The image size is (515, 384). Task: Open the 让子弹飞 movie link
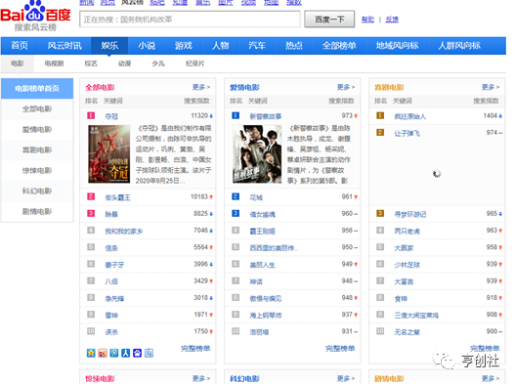pos(407,133)
